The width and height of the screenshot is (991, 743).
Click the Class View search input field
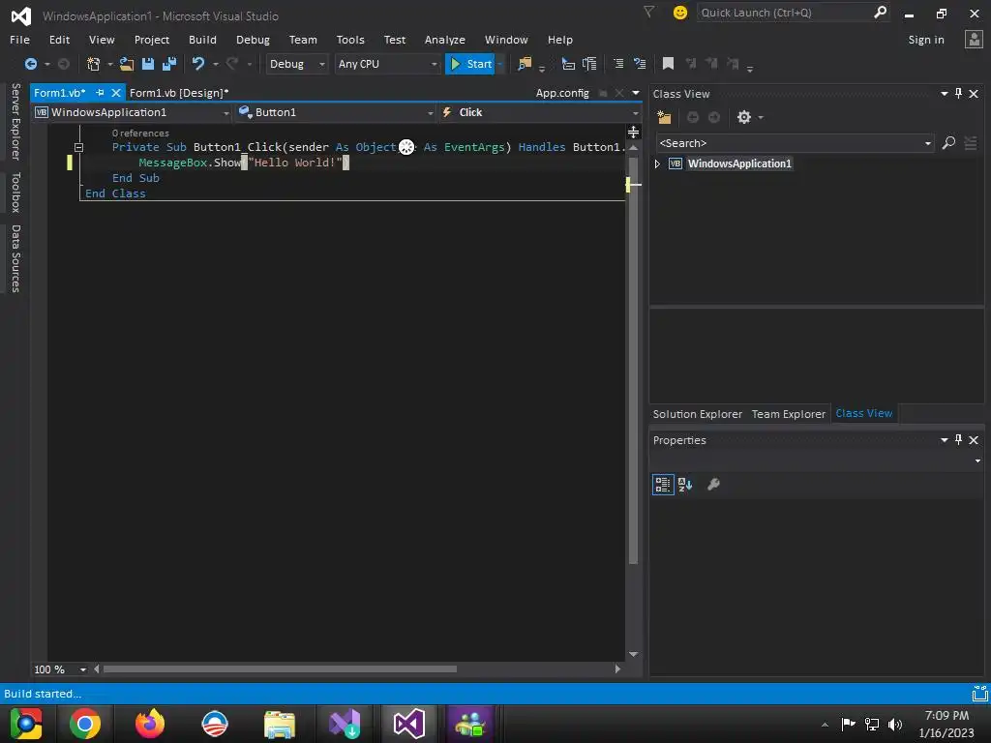[x=789, y=143]
